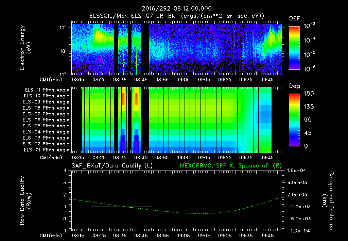Image resolution: width=348 pixels, height=241 pixels.
Task: Click the -6.0e+03 right axis value
Action: pyautogui.click(x=297, y=219)
